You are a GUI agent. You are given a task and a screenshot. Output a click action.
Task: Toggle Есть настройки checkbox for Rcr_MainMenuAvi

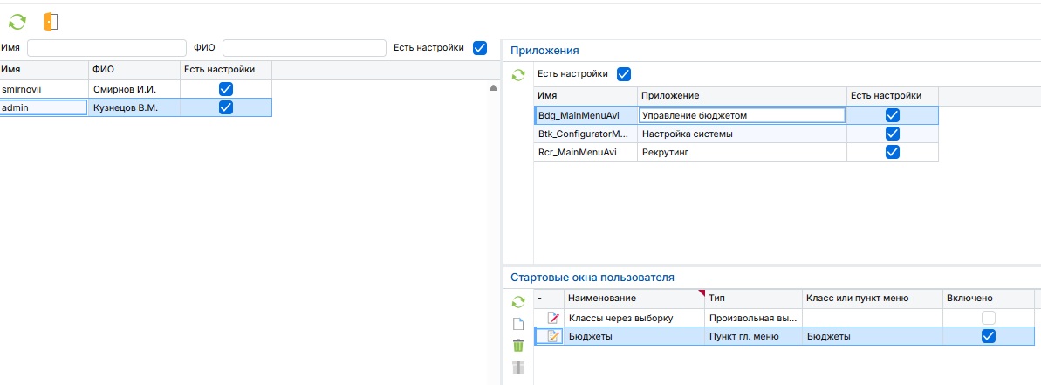tap(893, 152)
